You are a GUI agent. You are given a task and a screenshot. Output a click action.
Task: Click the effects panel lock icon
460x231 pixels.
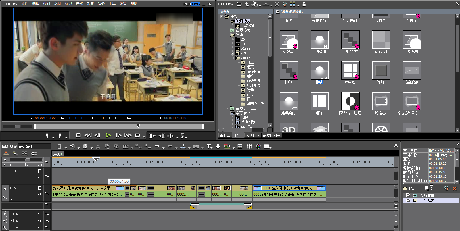304,4
